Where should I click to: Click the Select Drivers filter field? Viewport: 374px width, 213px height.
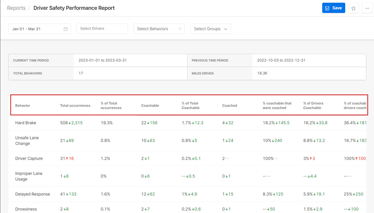tap(102, 29)
